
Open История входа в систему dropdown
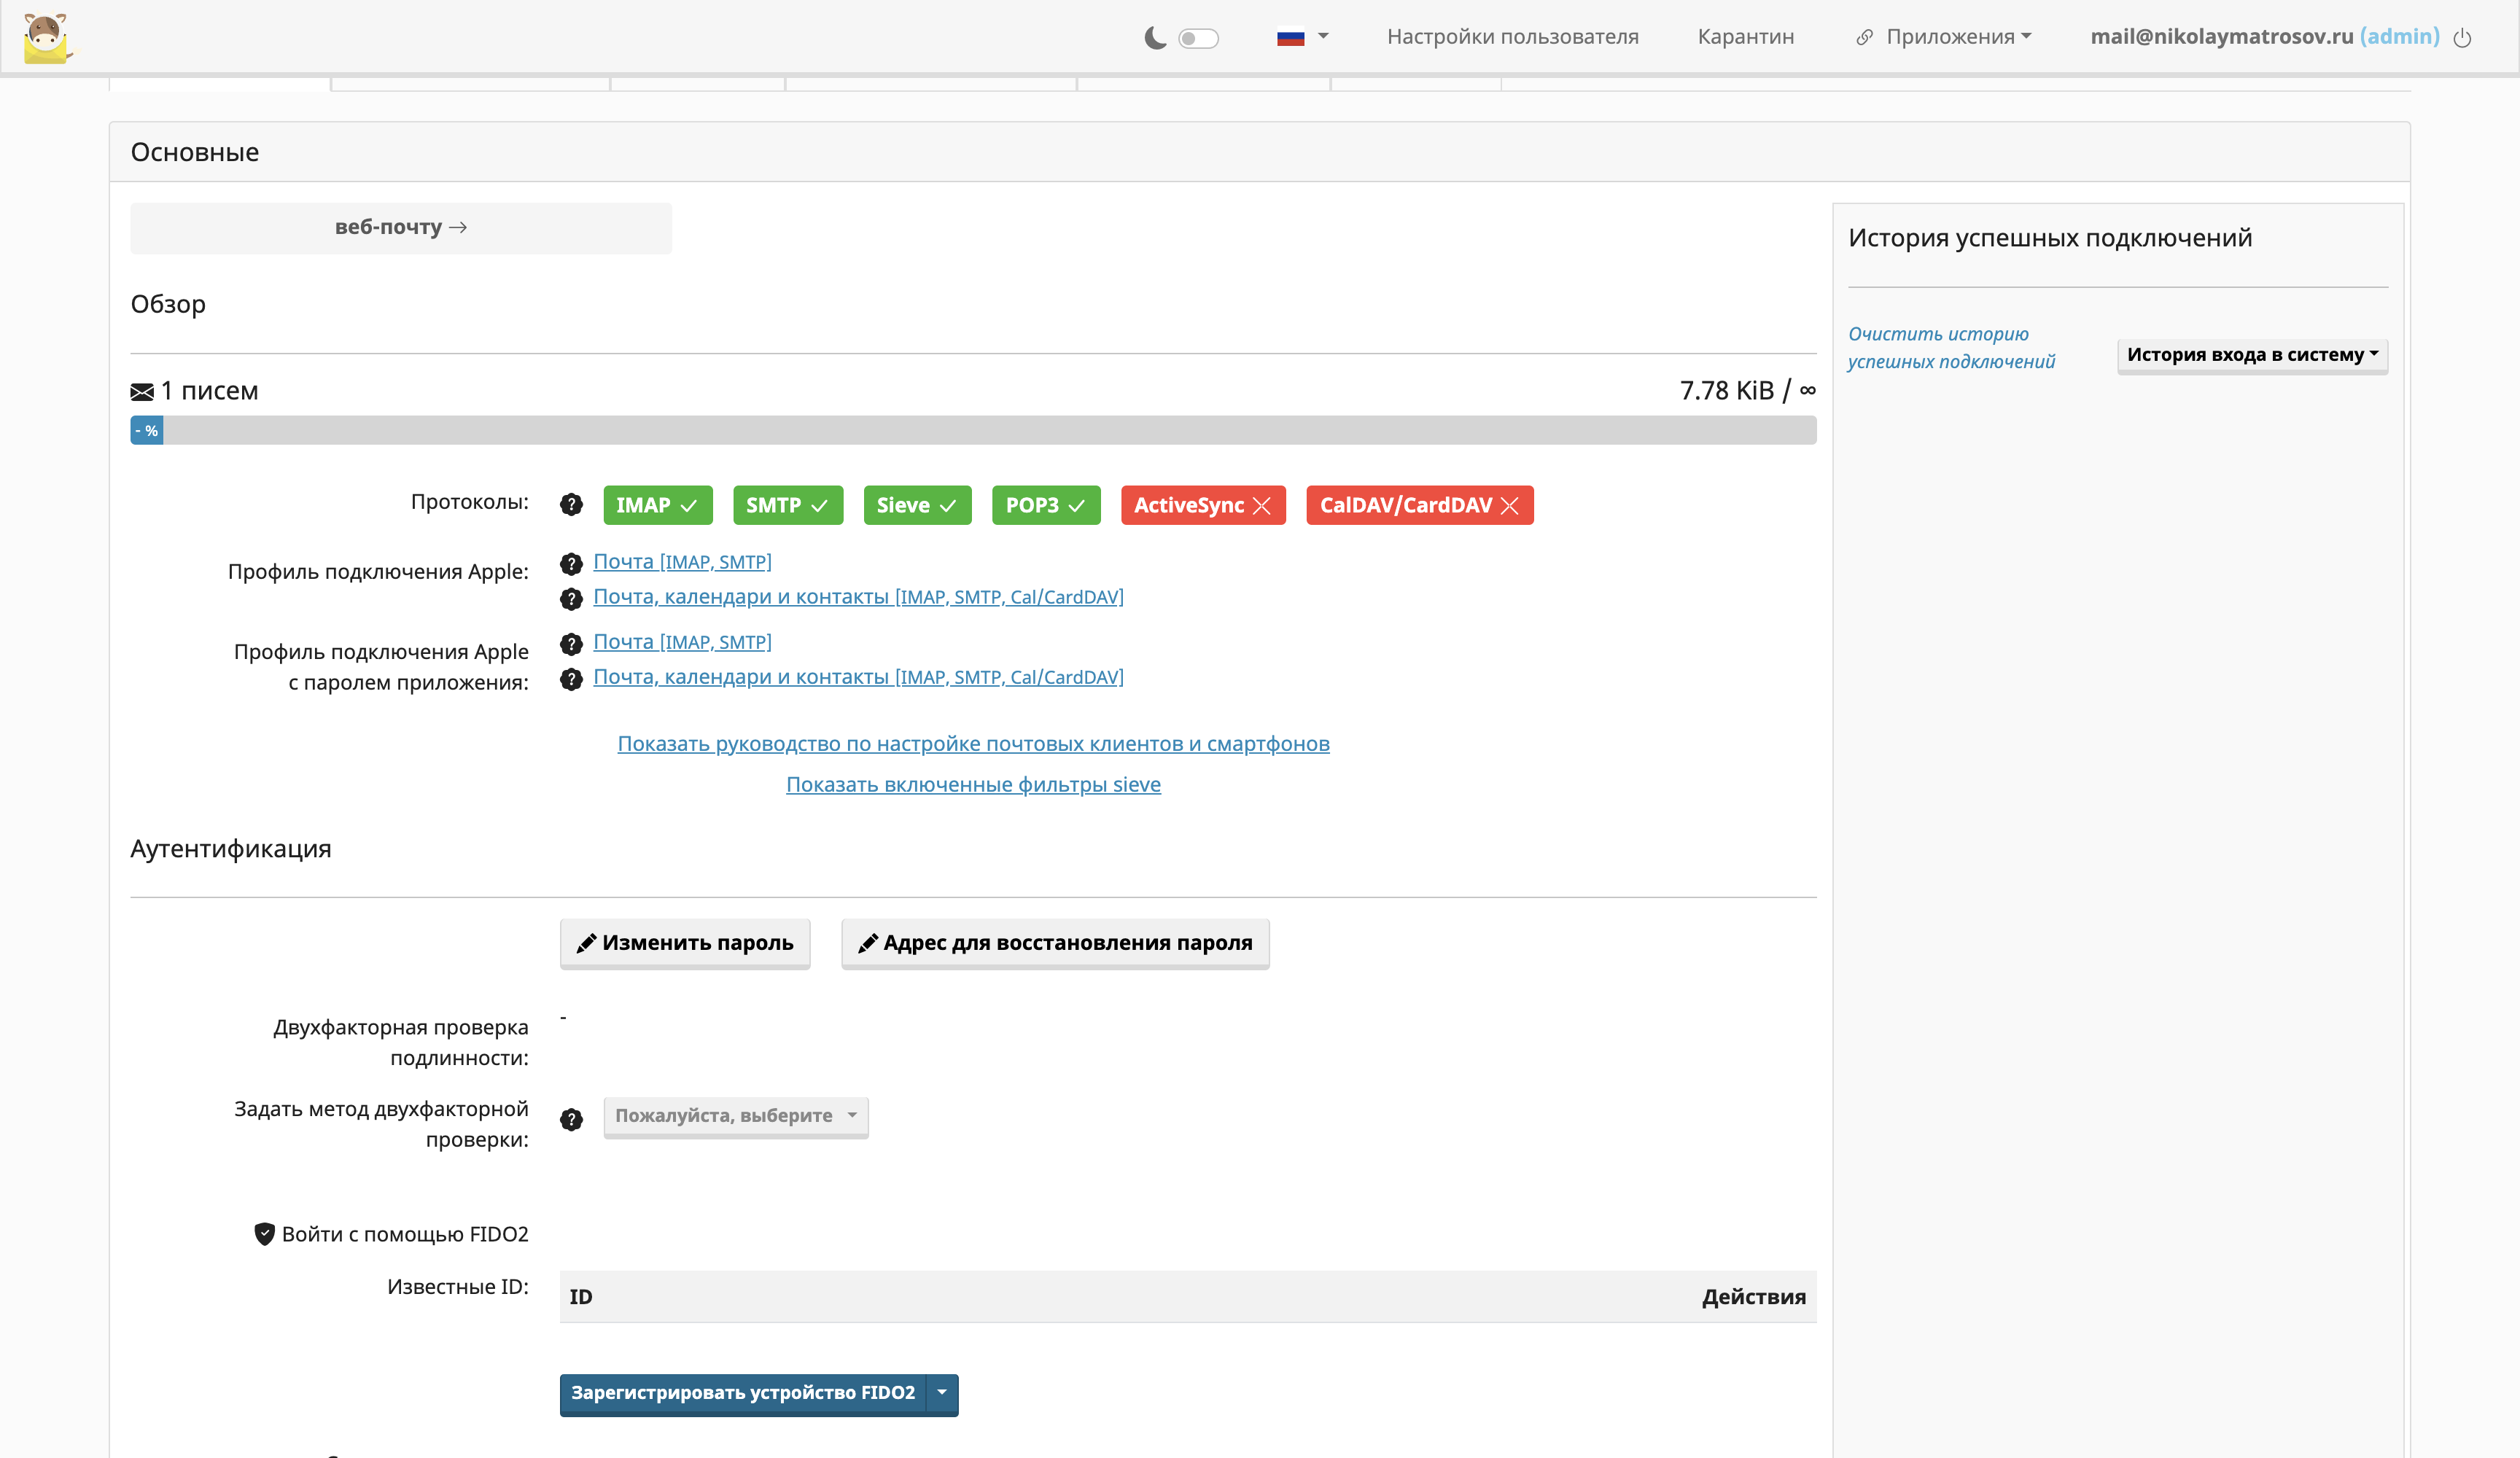pyautogui.click(x=2251, y=355)
